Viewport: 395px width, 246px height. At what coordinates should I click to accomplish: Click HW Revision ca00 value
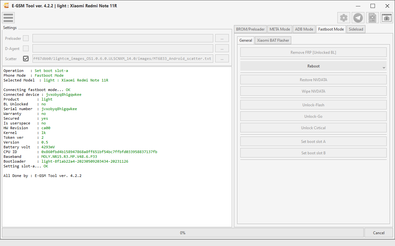point(46,128)
